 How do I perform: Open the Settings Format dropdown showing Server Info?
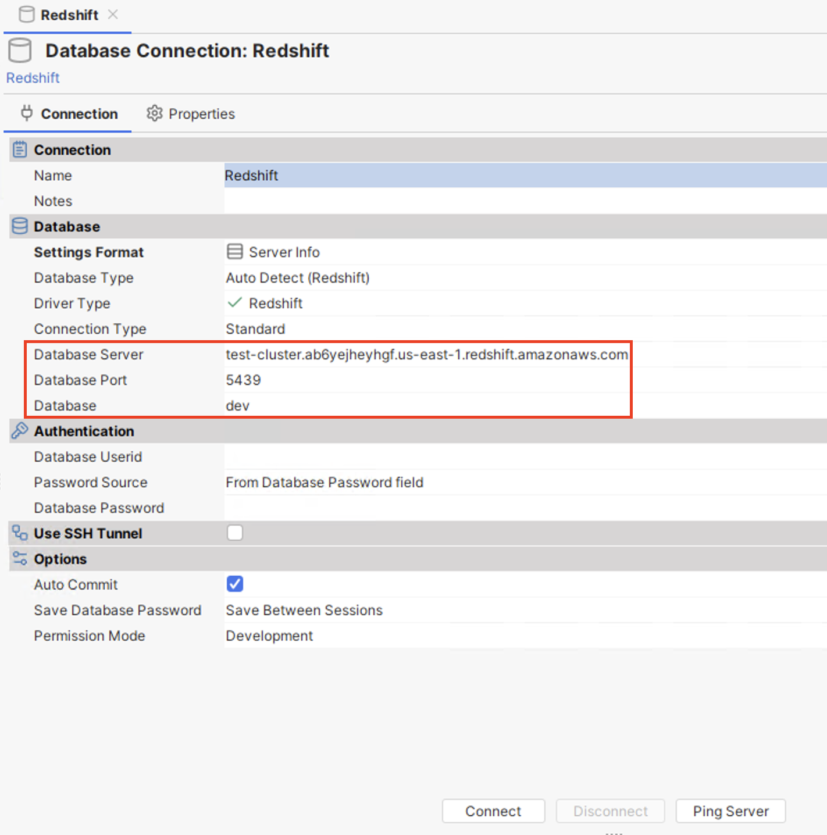[x=526, y=252]
